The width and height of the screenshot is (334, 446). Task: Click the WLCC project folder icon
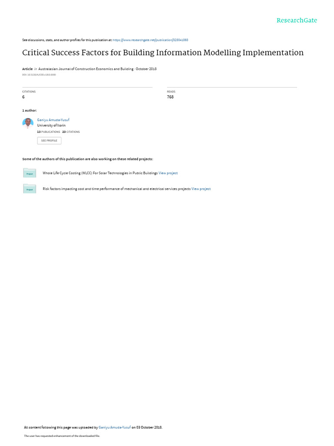(x=30, y=173)
